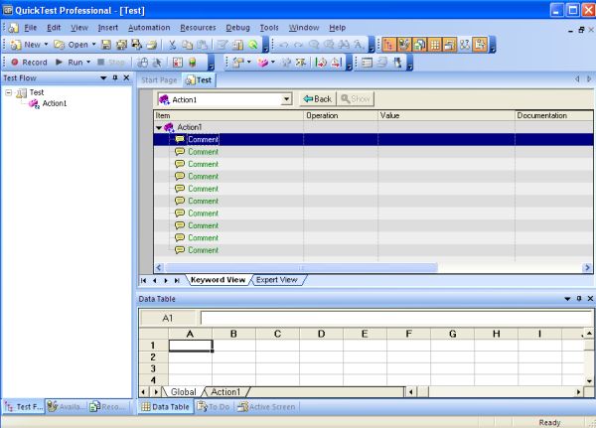The width and height of the screenshot is (596, 428).
Task: Click the Object Spy mouse icon
Action: pyautogui.click(x=142, y=62)
